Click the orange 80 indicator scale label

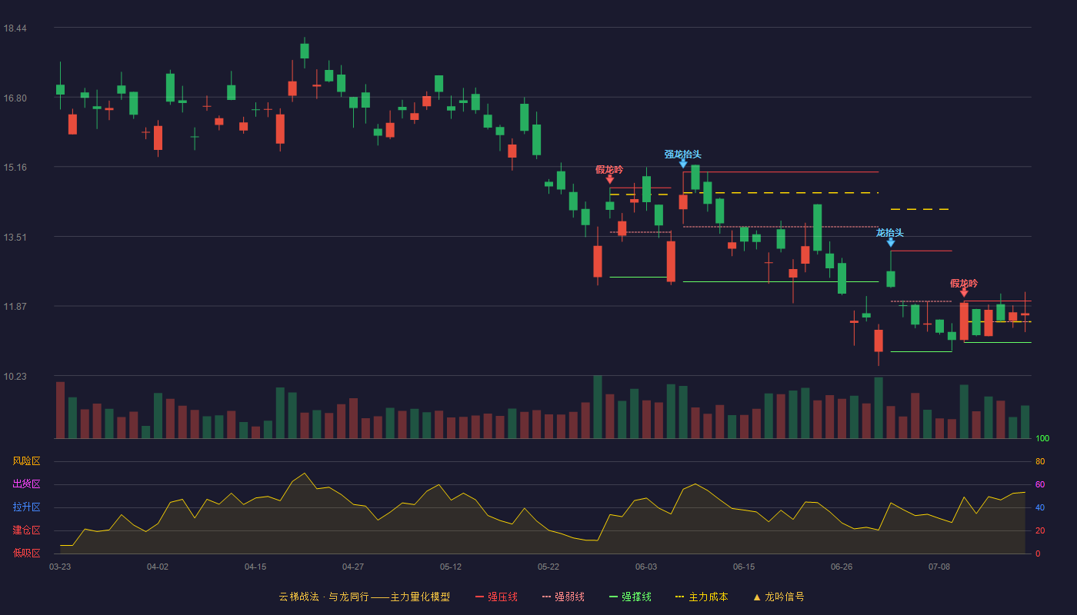pos(1040,461)
